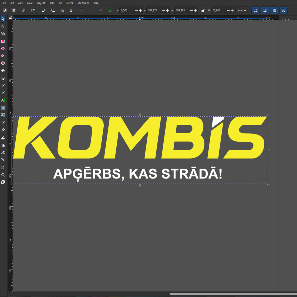Viewport: 297px width, 297px height.
Task: Select the Shape Builder tool
Action: click(x=3, y=33)
